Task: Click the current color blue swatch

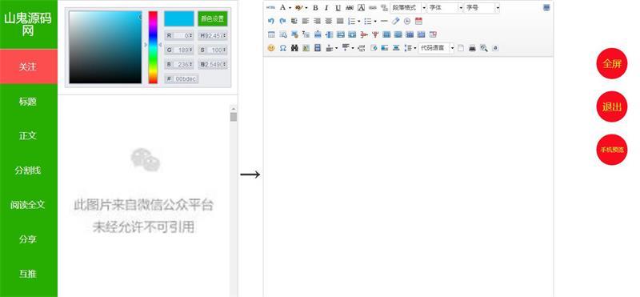Action: (x=179, y=18)
